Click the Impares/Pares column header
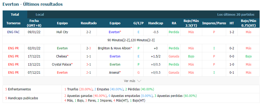The width and height of the screenshot is (262, 105). (x=214, y=23)
